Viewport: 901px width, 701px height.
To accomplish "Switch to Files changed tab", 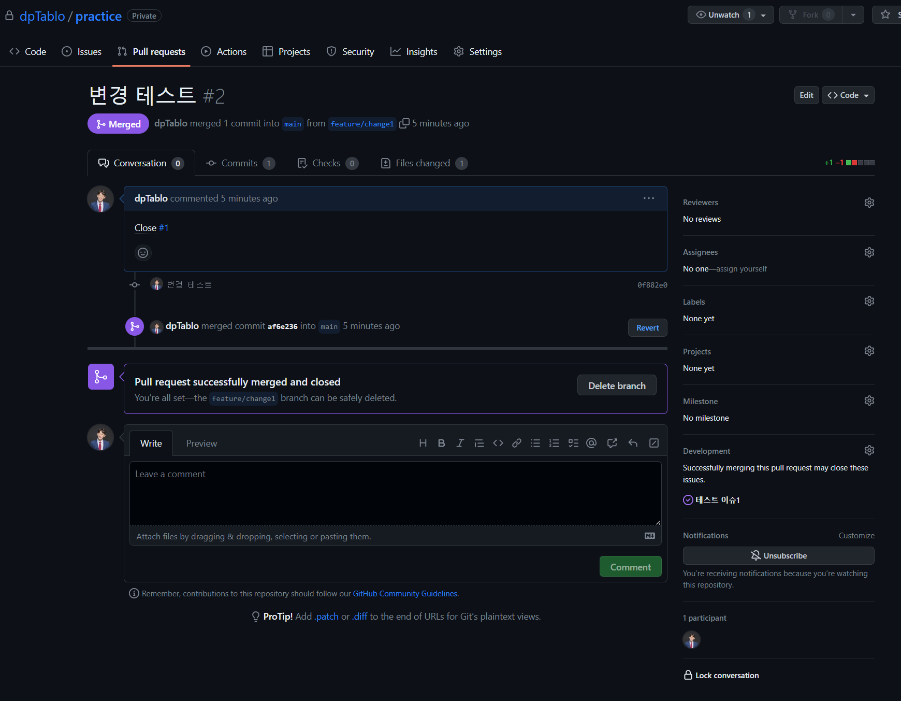I will (424, 163).
